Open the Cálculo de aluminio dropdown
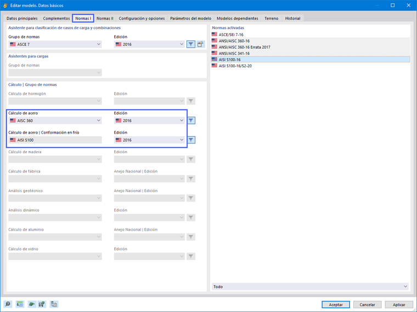This screenshot has height=312, width=417. click(x=55, y=237)
